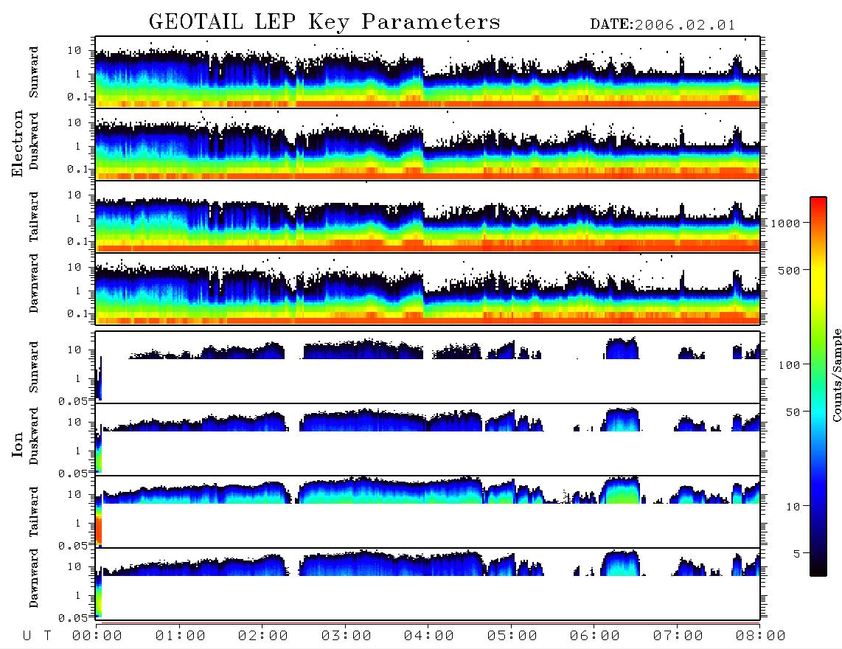Click inside the Electron Sunward spectrogram panel
Viewport: 842px width, 649px height.
click(x=428, y=72)
